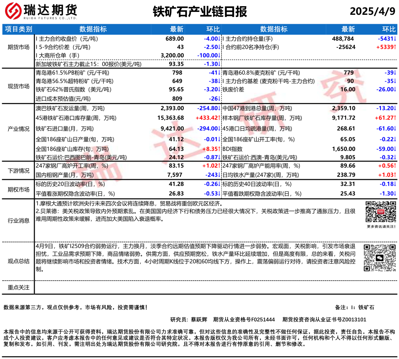Viewport: 399px width, 359px height.
Task: Click the 国内粗钢产量 label
Action: 65,175
